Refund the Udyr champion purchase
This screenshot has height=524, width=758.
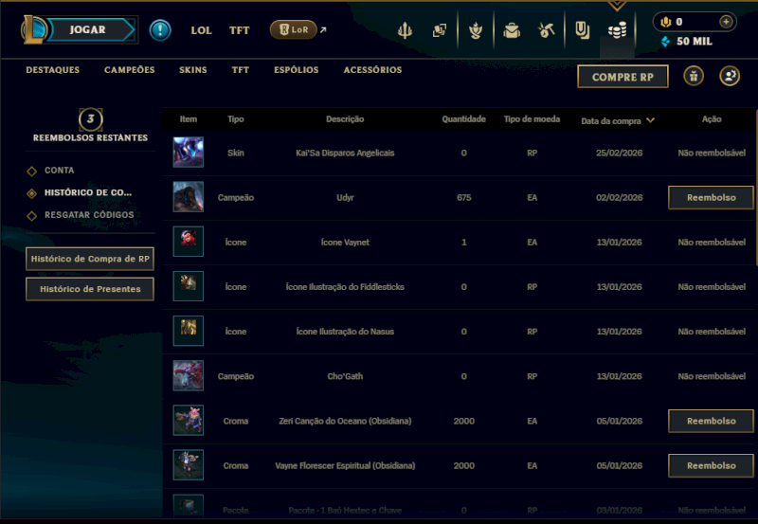[712, 198]
